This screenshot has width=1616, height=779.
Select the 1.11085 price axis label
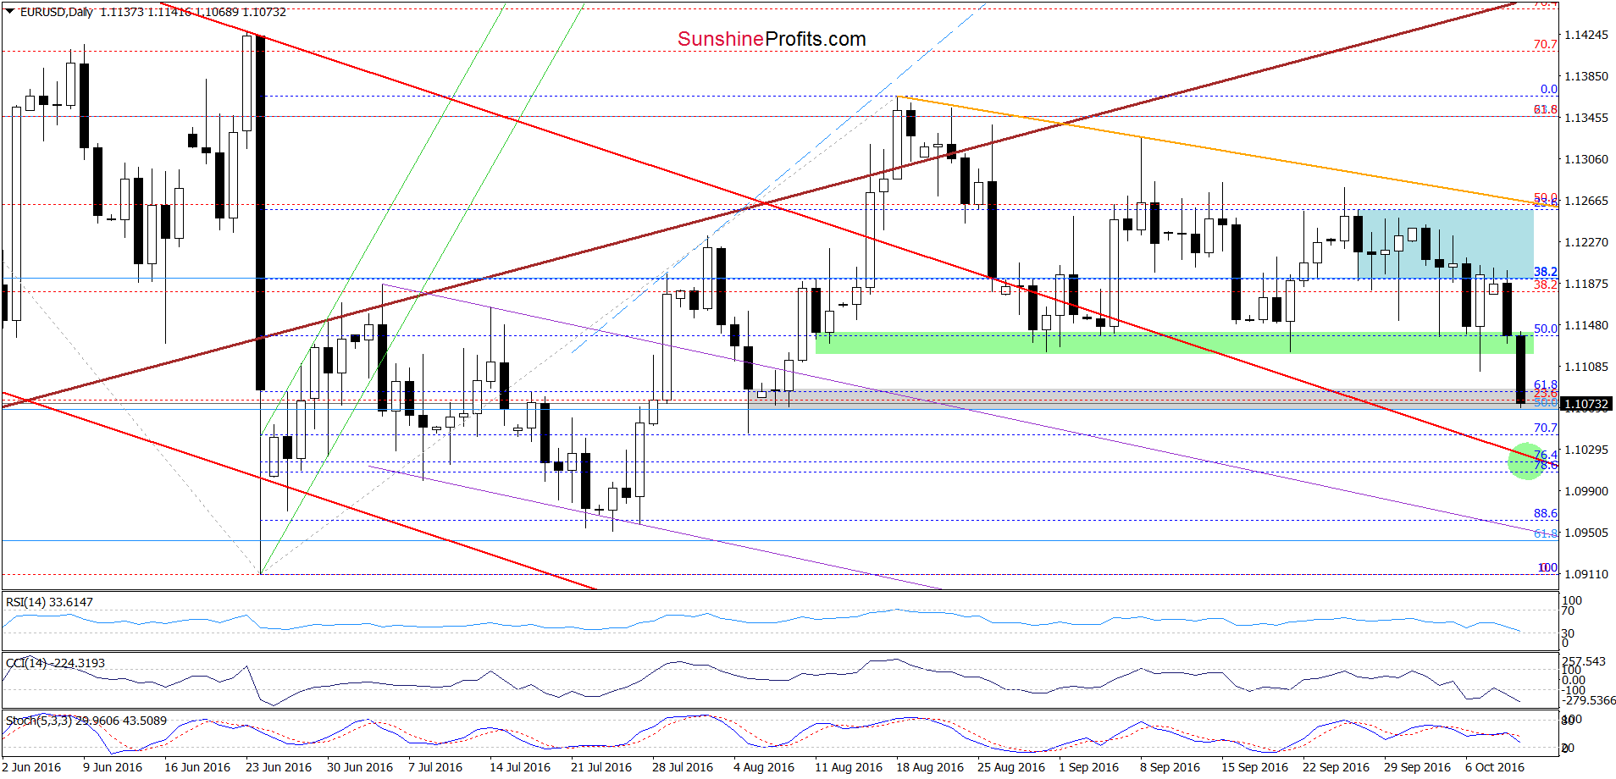pyautogui.click(x=1586, y=367)
